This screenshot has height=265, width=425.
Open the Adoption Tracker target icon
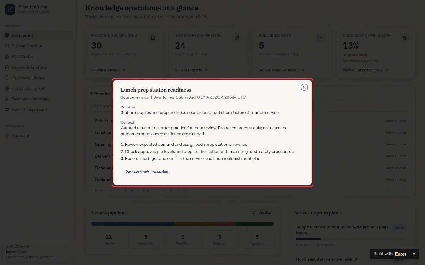(7, 88)
